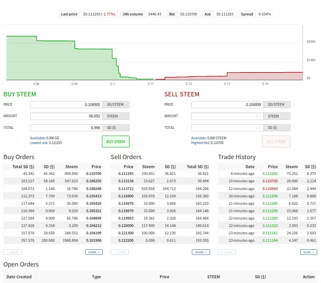
Task: Select sell order at price 0.122200
Action: [x=160, y=240]
